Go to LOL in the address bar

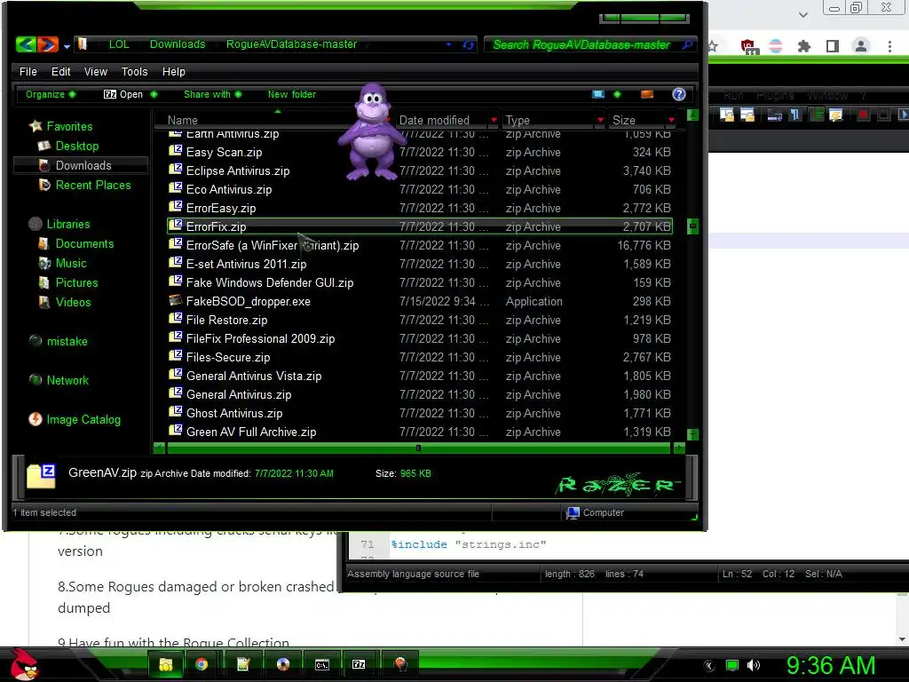pyautogui.click(x=119, y=44)
